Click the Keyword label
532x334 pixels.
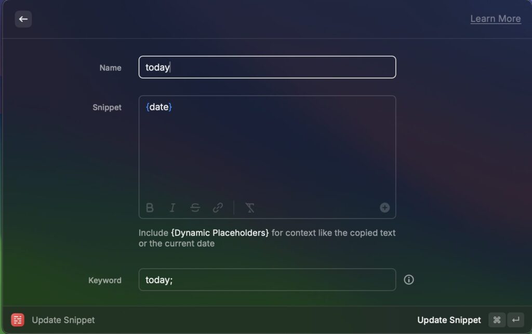tap(105, 281)
